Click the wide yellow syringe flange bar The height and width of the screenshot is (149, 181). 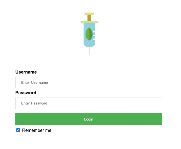coord(89,22)
